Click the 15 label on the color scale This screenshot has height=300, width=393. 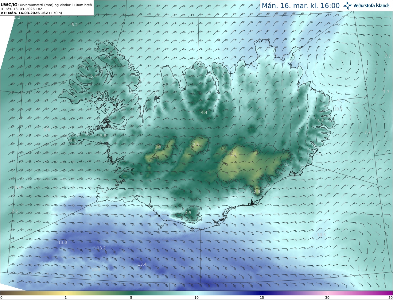pos(262,298)
